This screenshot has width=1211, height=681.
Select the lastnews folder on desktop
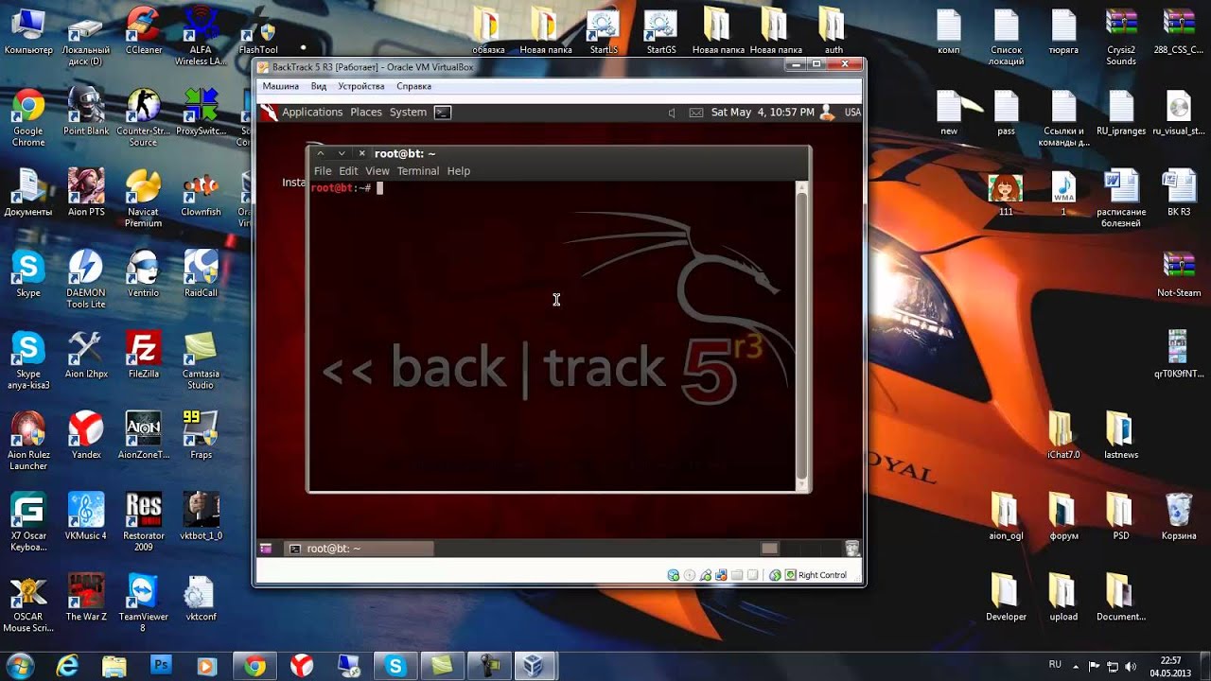(1121, 436)
